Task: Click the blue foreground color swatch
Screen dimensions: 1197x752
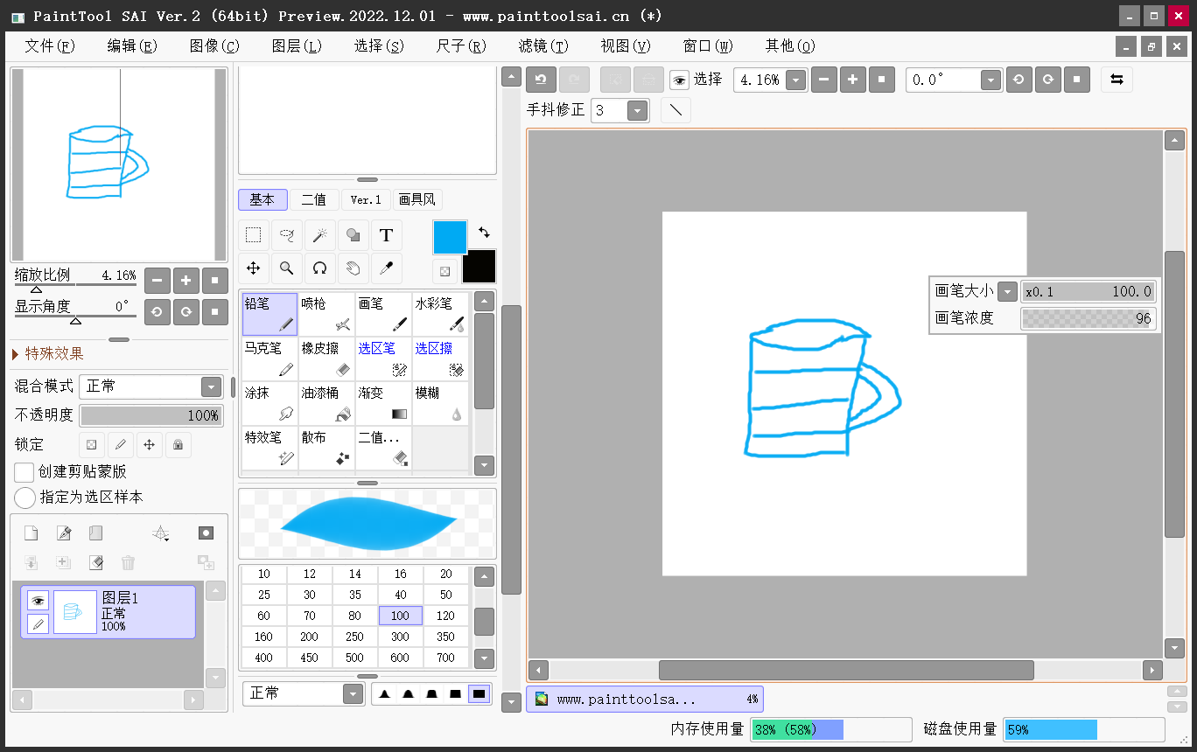Action: (x=451, y=237)
